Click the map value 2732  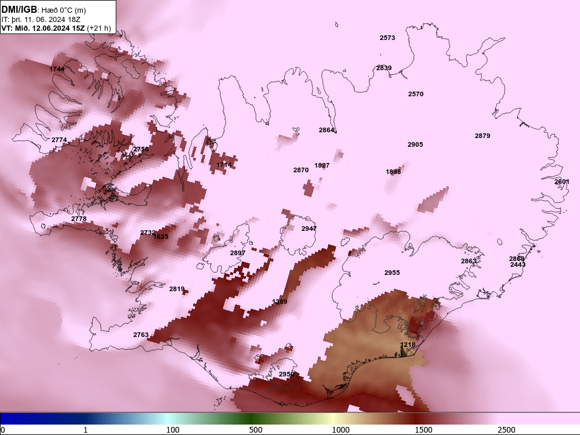[x=147, y=233]
